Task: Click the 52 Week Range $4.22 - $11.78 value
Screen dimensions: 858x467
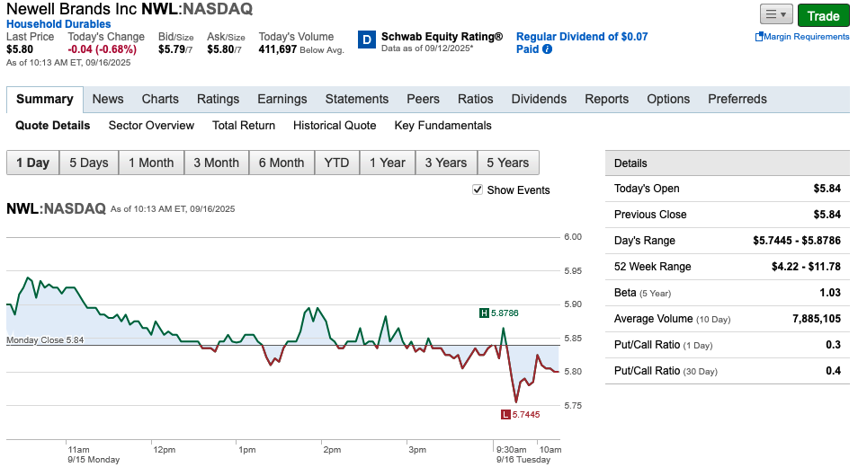Action: tap(806, 267)
